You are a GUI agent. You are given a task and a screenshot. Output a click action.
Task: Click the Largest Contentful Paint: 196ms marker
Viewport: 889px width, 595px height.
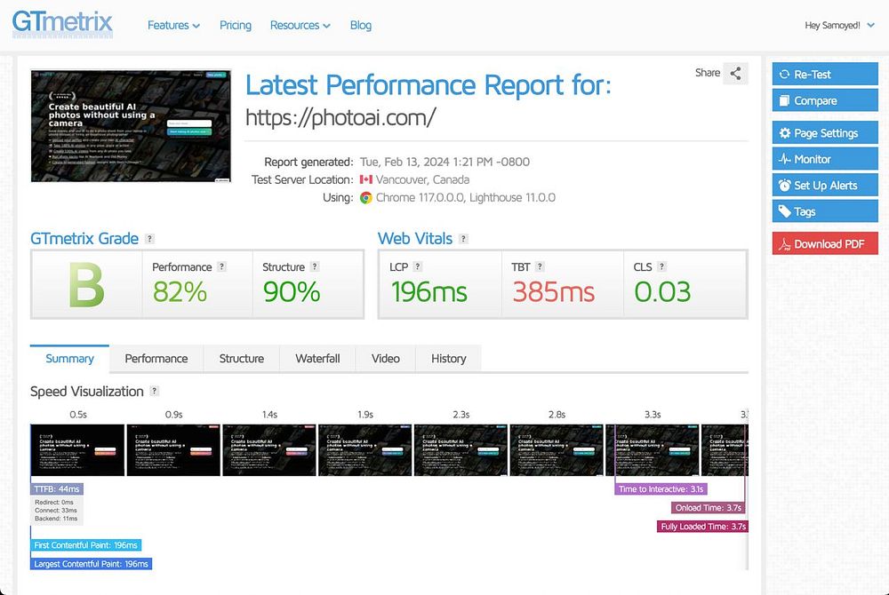tap(91, 564)
